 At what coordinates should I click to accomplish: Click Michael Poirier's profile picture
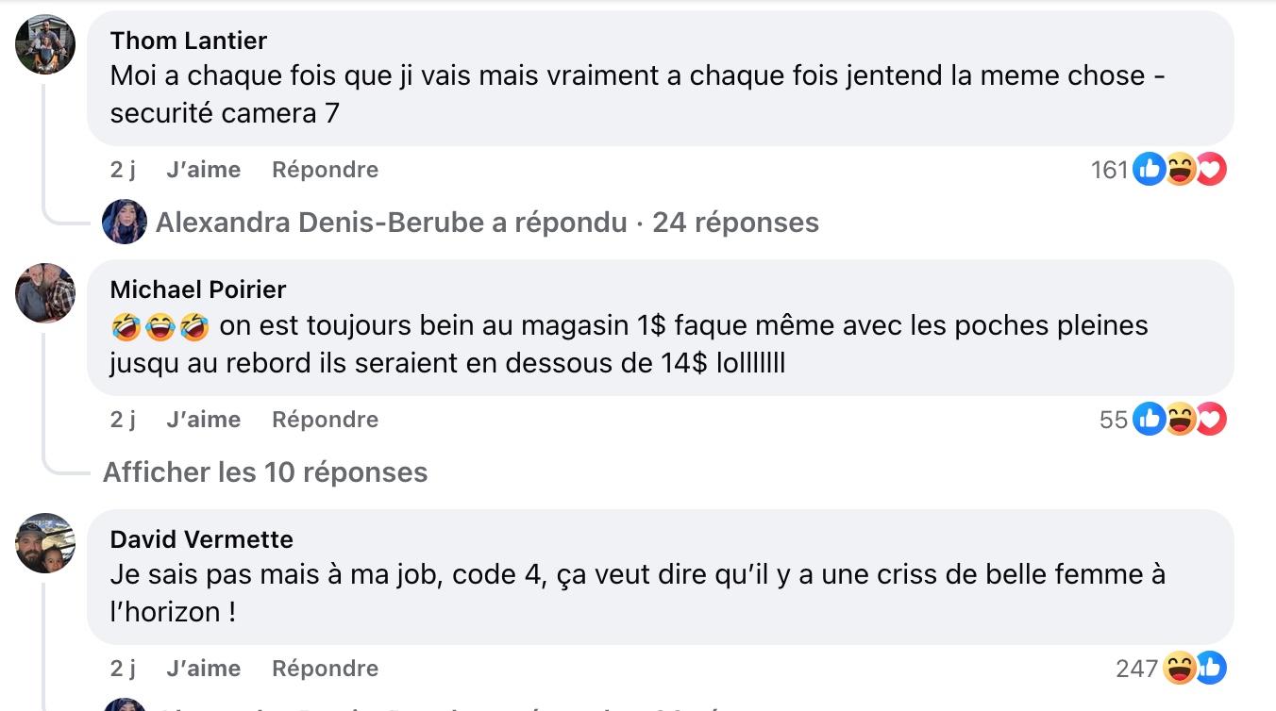coord(45,293)
